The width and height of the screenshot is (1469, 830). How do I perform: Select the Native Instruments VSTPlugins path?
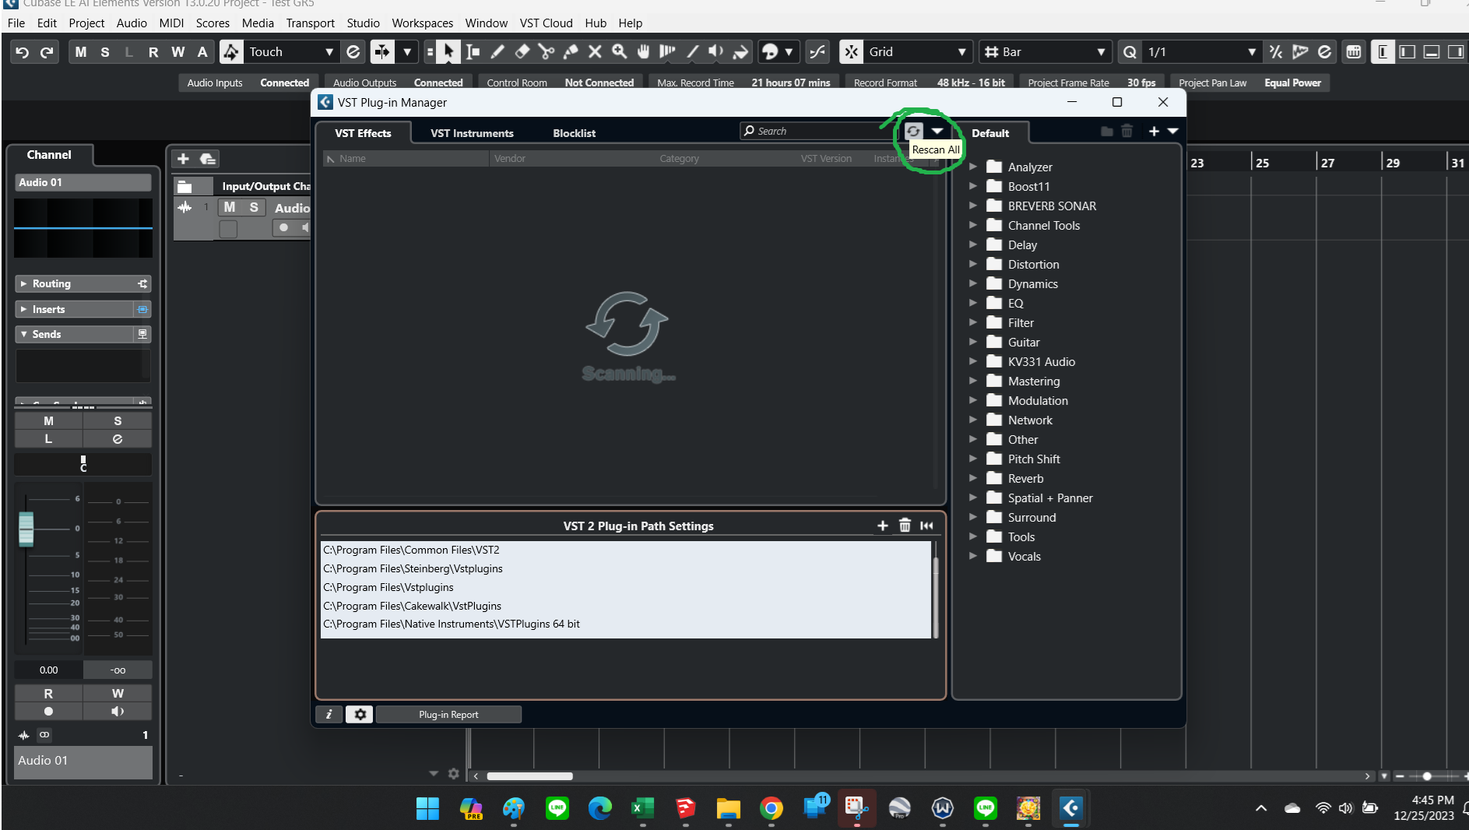(626, 624)
